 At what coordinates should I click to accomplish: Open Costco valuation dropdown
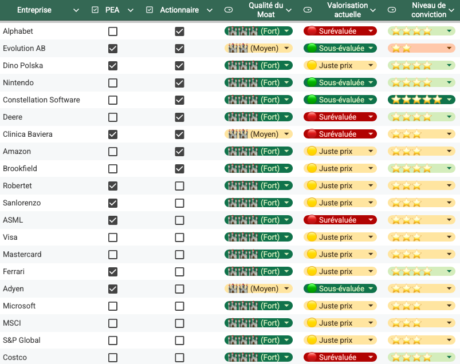[340, 357]
